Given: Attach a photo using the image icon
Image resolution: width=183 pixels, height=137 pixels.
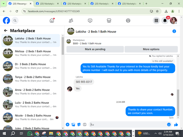Looking at the screenshot, I should [x=73, y=125].
